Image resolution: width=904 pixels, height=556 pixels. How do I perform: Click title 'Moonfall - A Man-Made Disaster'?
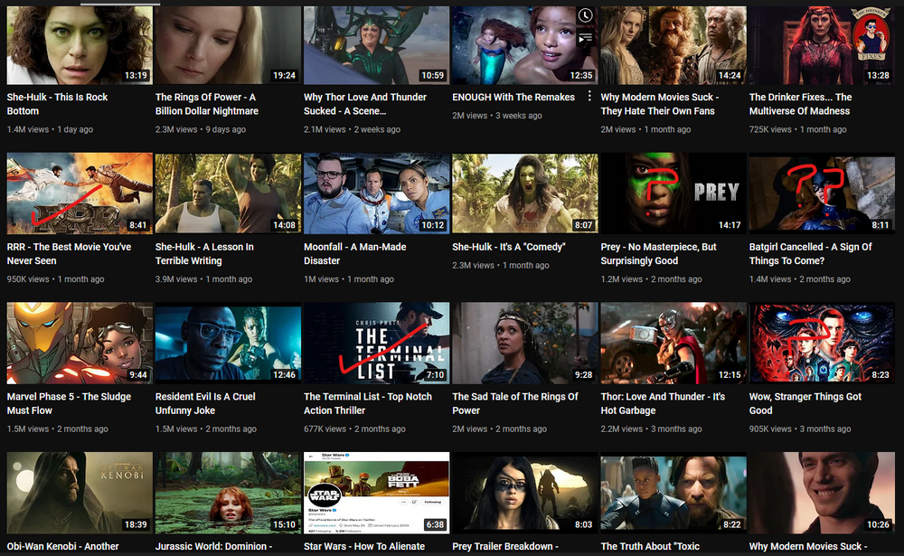click(354, 254)
